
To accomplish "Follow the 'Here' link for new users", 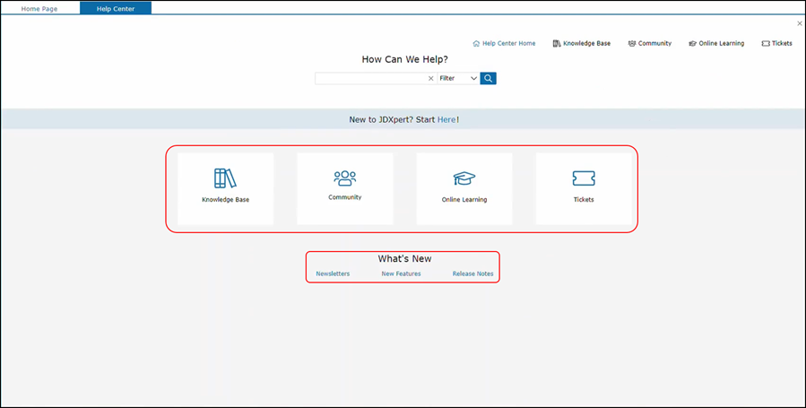I will pyautogui.click(x=446, y=119).
